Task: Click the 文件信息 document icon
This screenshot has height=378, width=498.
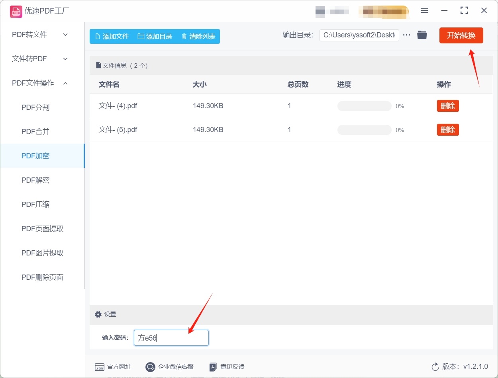Action: [98, 65]
